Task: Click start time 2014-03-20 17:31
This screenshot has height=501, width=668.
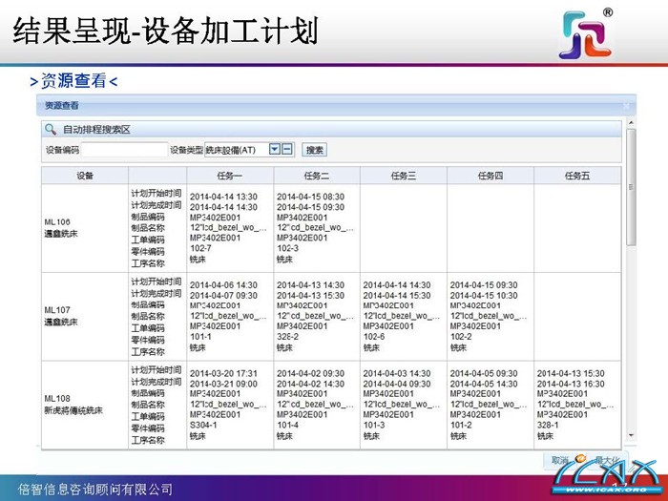Action: point(223,374)
